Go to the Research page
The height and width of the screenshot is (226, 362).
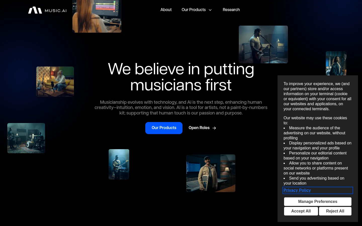tap(231, 10)
